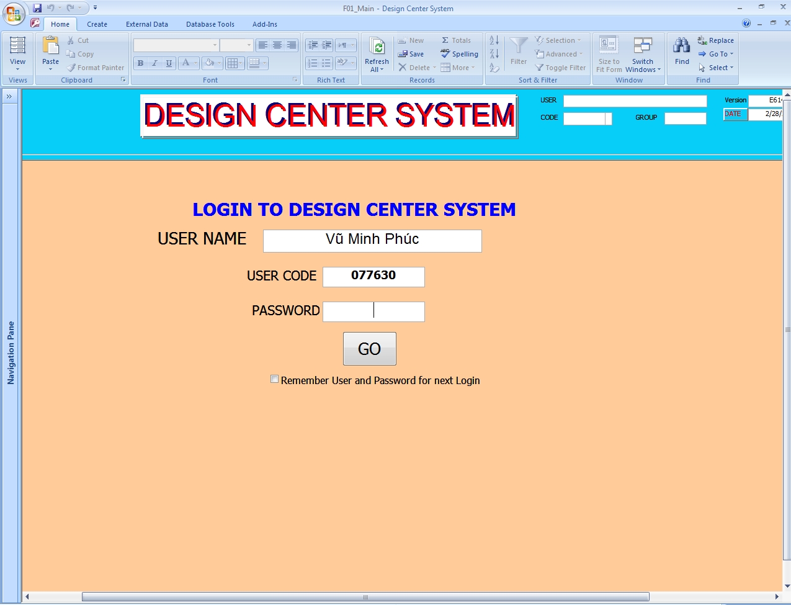
Task: Open the Add-Ins tab
Action: tap(265, 24)
